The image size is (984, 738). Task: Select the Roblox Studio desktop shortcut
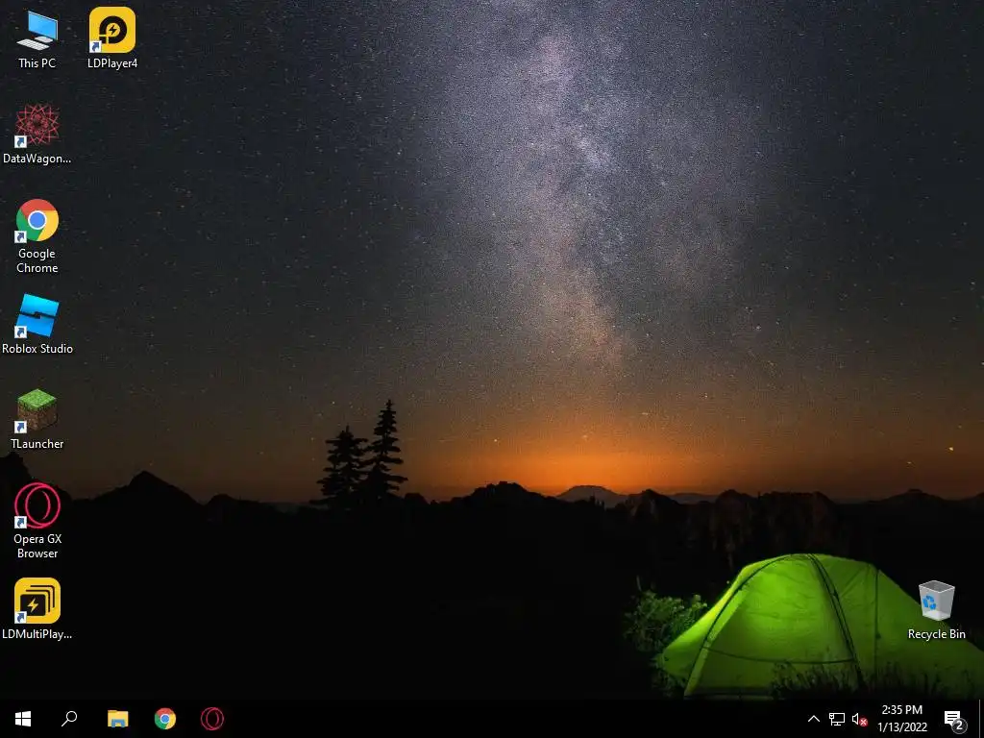[37, 325]
